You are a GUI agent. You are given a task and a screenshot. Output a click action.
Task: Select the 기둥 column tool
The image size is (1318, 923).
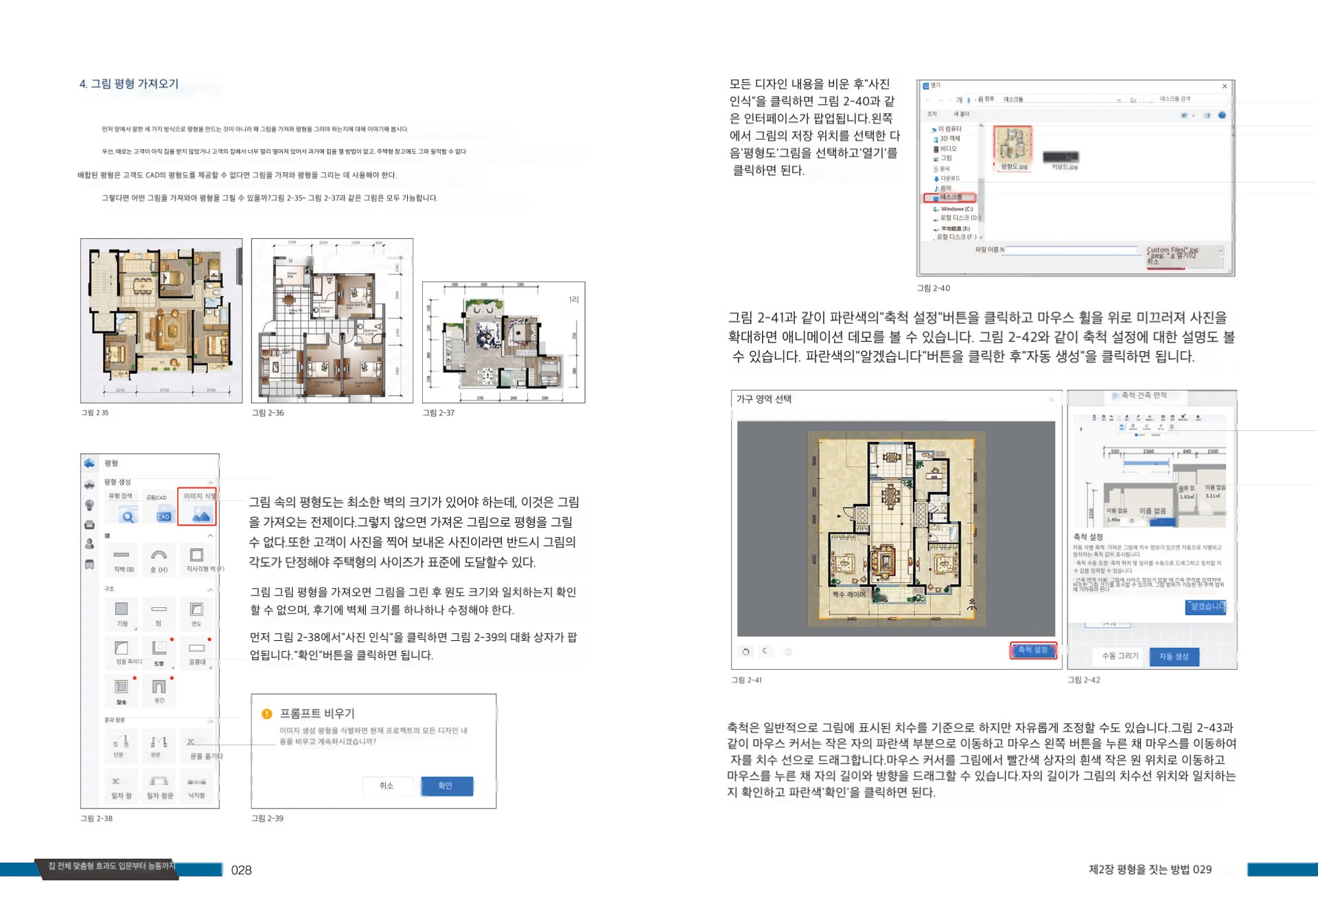pyautogui.click(x=122, y=614)
